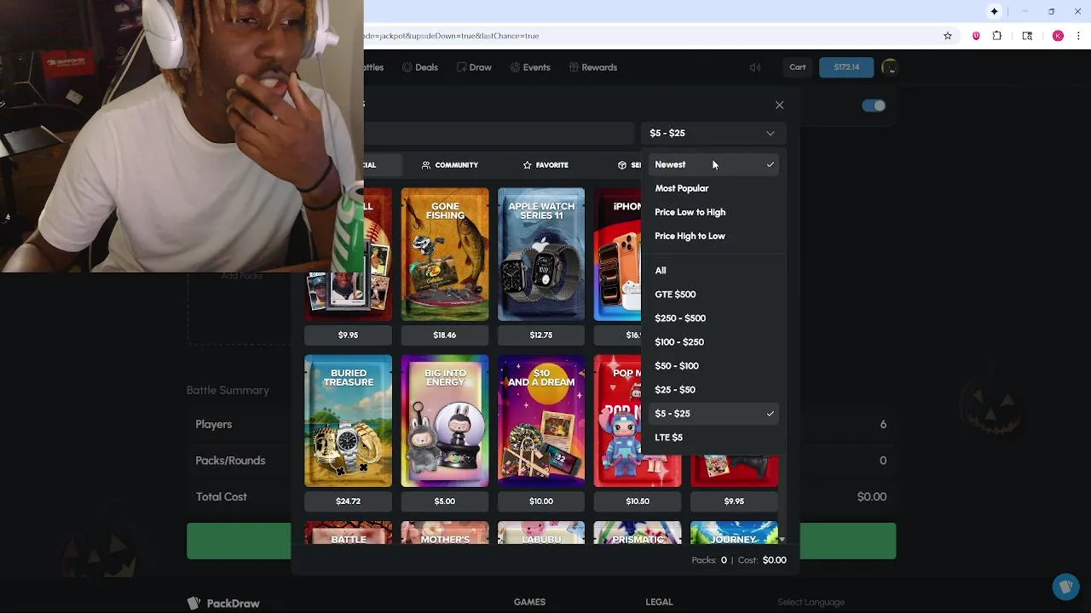
Task: Click the GAMES footer heading
Action: click(529, 602)
